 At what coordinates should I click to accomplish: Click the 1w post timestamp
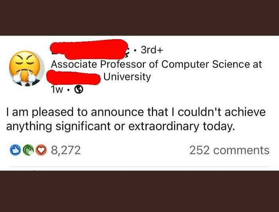[57, 90]
